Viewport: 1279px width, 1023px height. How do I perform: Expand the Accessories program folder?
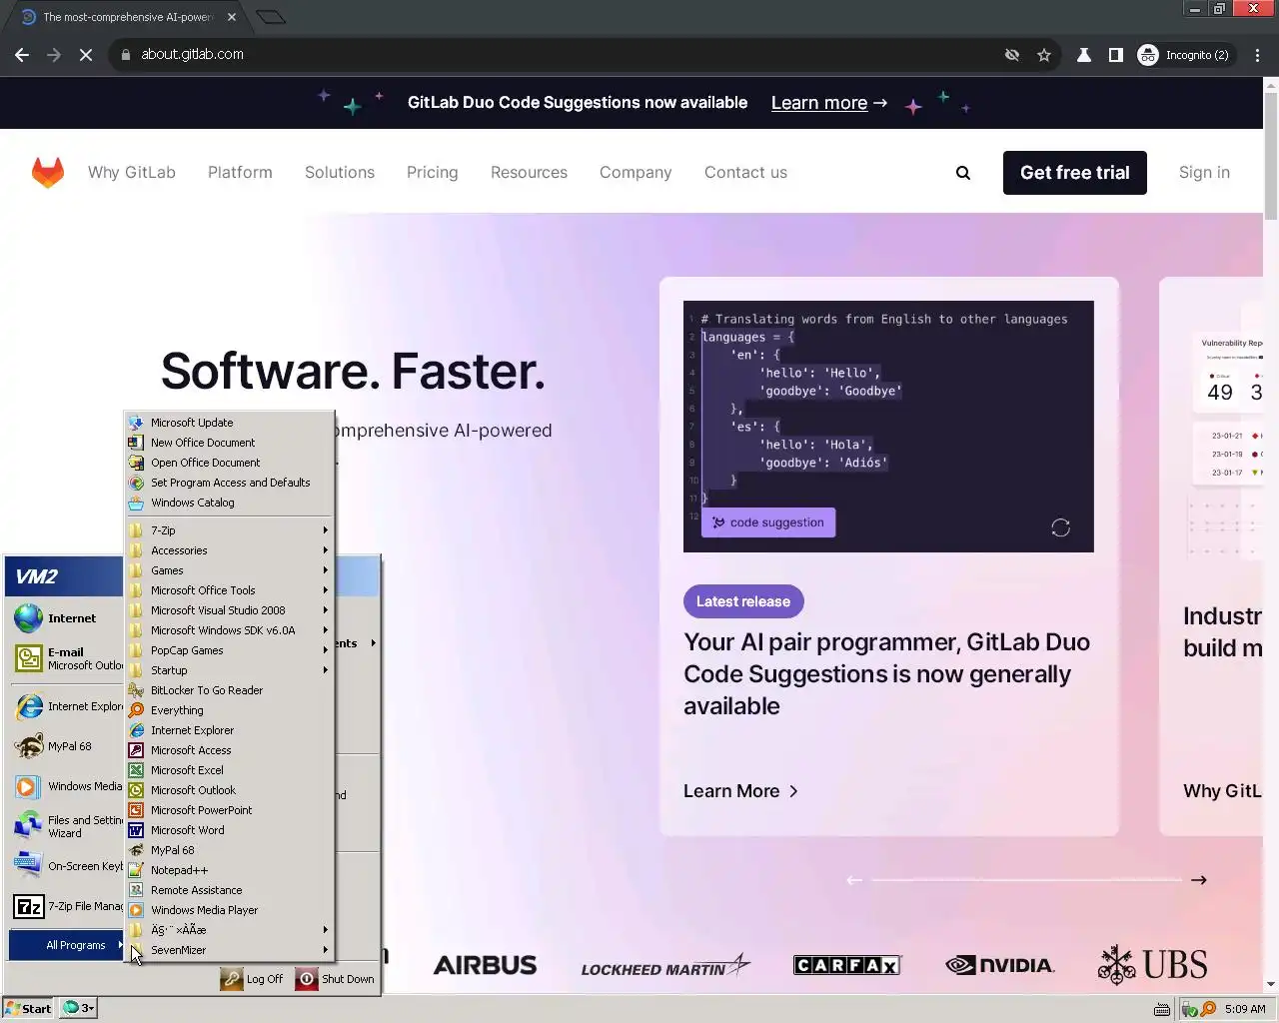pos(229,550)
